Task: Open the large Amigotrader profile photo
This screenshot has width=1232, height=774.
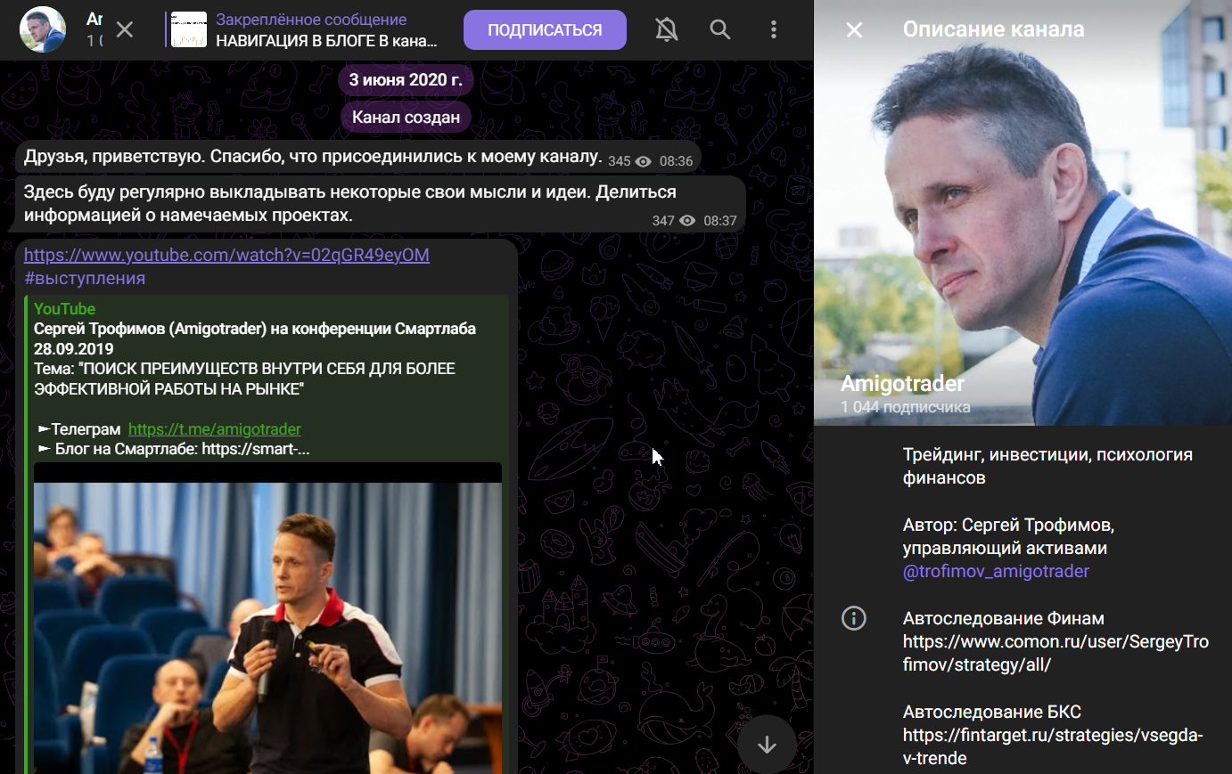Action: click(1023, 213)
